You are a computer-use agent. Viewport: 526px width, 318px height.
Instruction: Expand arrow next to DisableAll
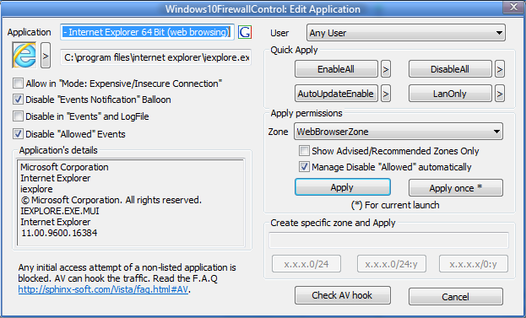tap(500, 69)
